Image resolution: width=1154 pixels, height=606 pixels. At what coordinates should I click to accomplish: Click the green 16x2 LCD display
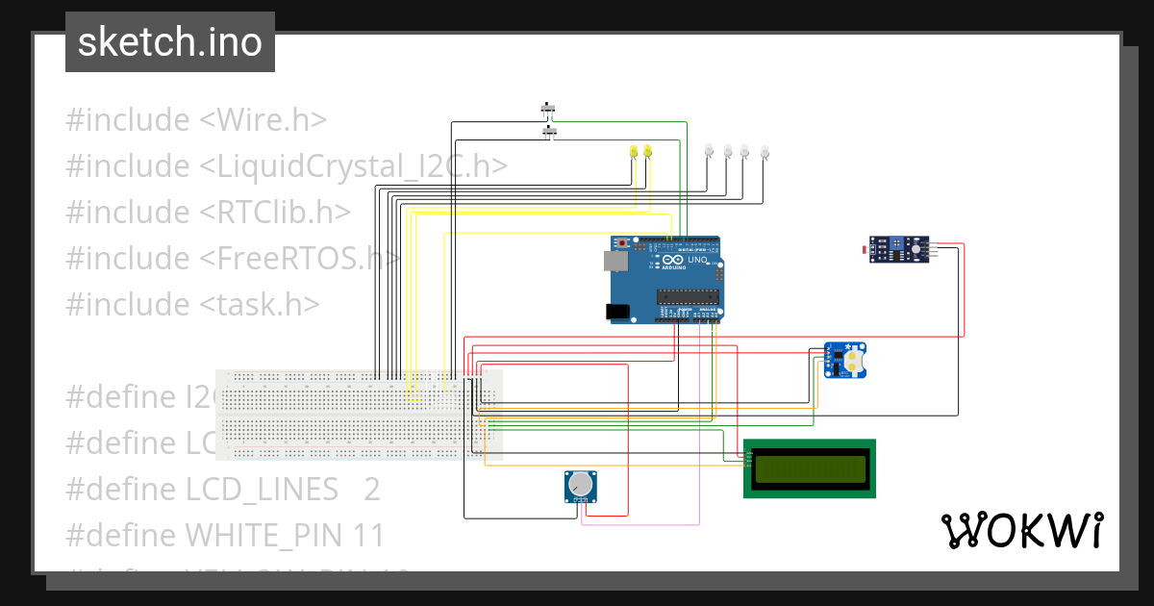tap(810, 468)
